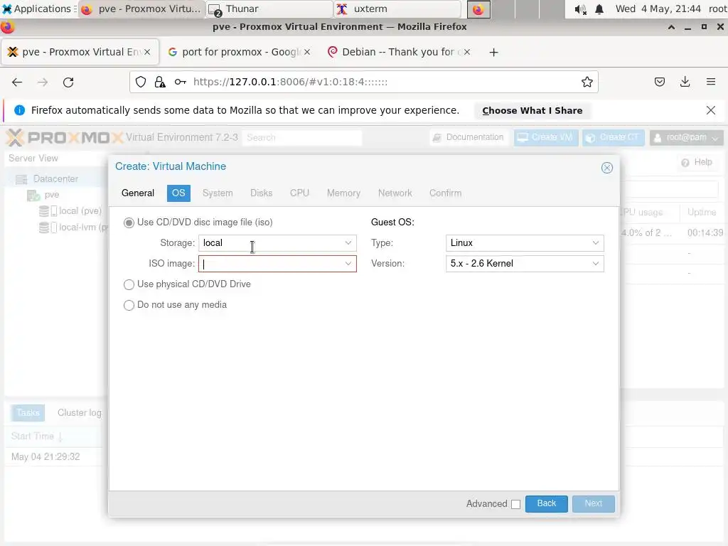Viewport: 728px width, 546px height.
Task: Open the Guest OS Type dropdown arrow
Action: [x=596, y=243]
